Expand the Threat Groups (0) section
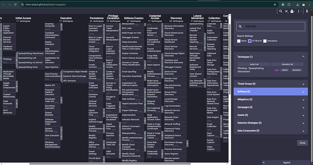This screenshot has width=313, height=165. [x=271, y=84]
